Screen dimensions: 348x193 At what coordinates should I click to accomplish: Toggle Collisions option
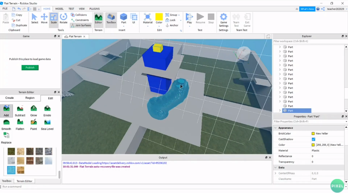point(79,15)
